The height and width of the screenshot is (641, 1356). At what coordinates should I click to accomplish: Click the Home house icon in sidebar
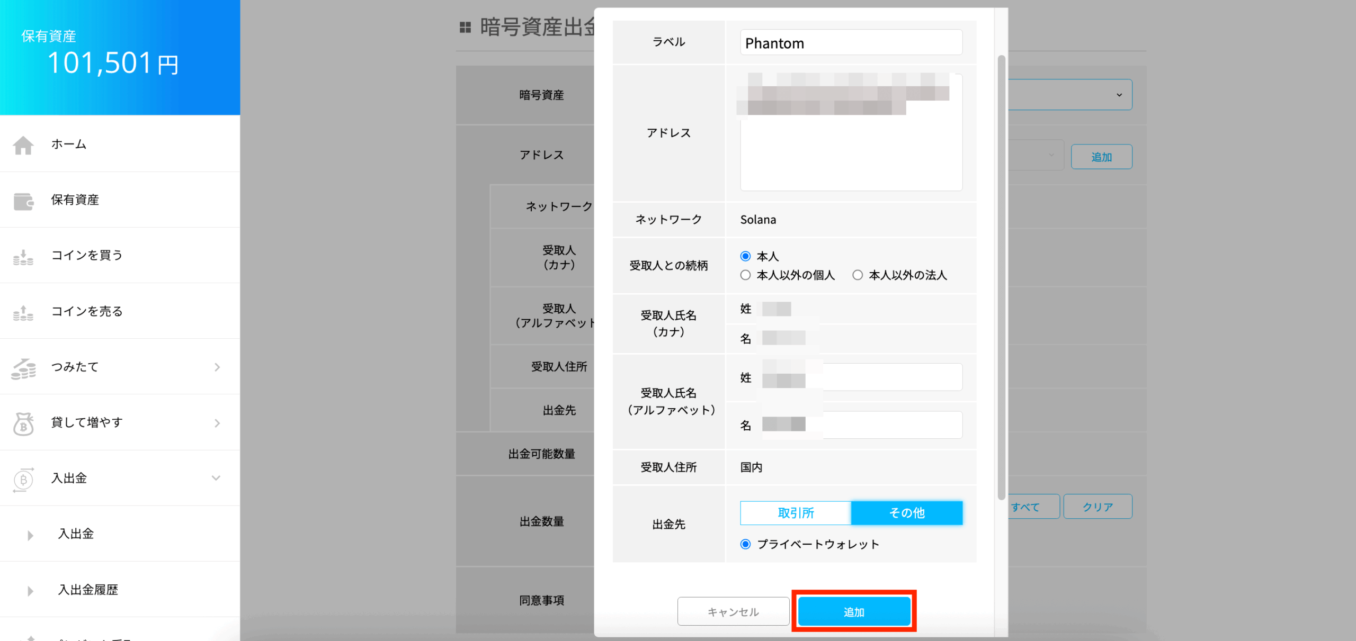23,145
